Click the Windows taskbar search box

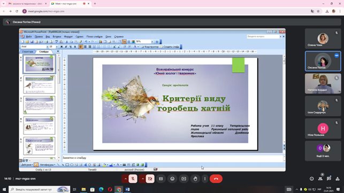click(40, 189)
